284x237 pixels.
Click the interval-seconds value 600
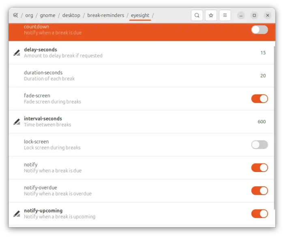tap(262, 122)
